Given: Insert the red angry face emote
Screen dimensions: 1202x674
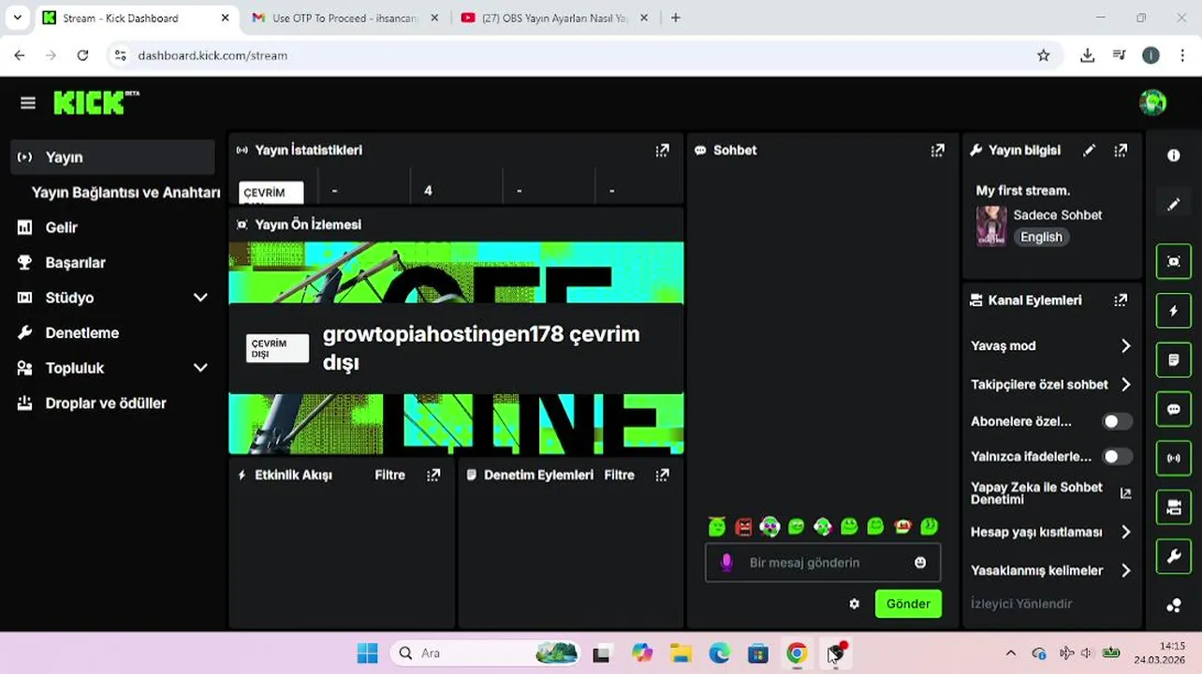Looking at the screenshot, I should (743, 527).
